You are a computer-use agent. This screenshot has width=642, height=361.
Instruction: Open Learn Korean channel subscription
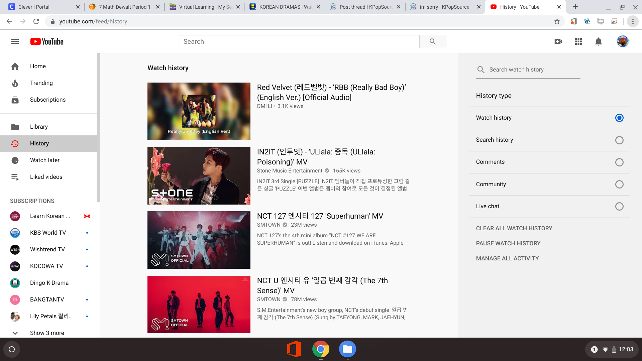click(48, 216)
